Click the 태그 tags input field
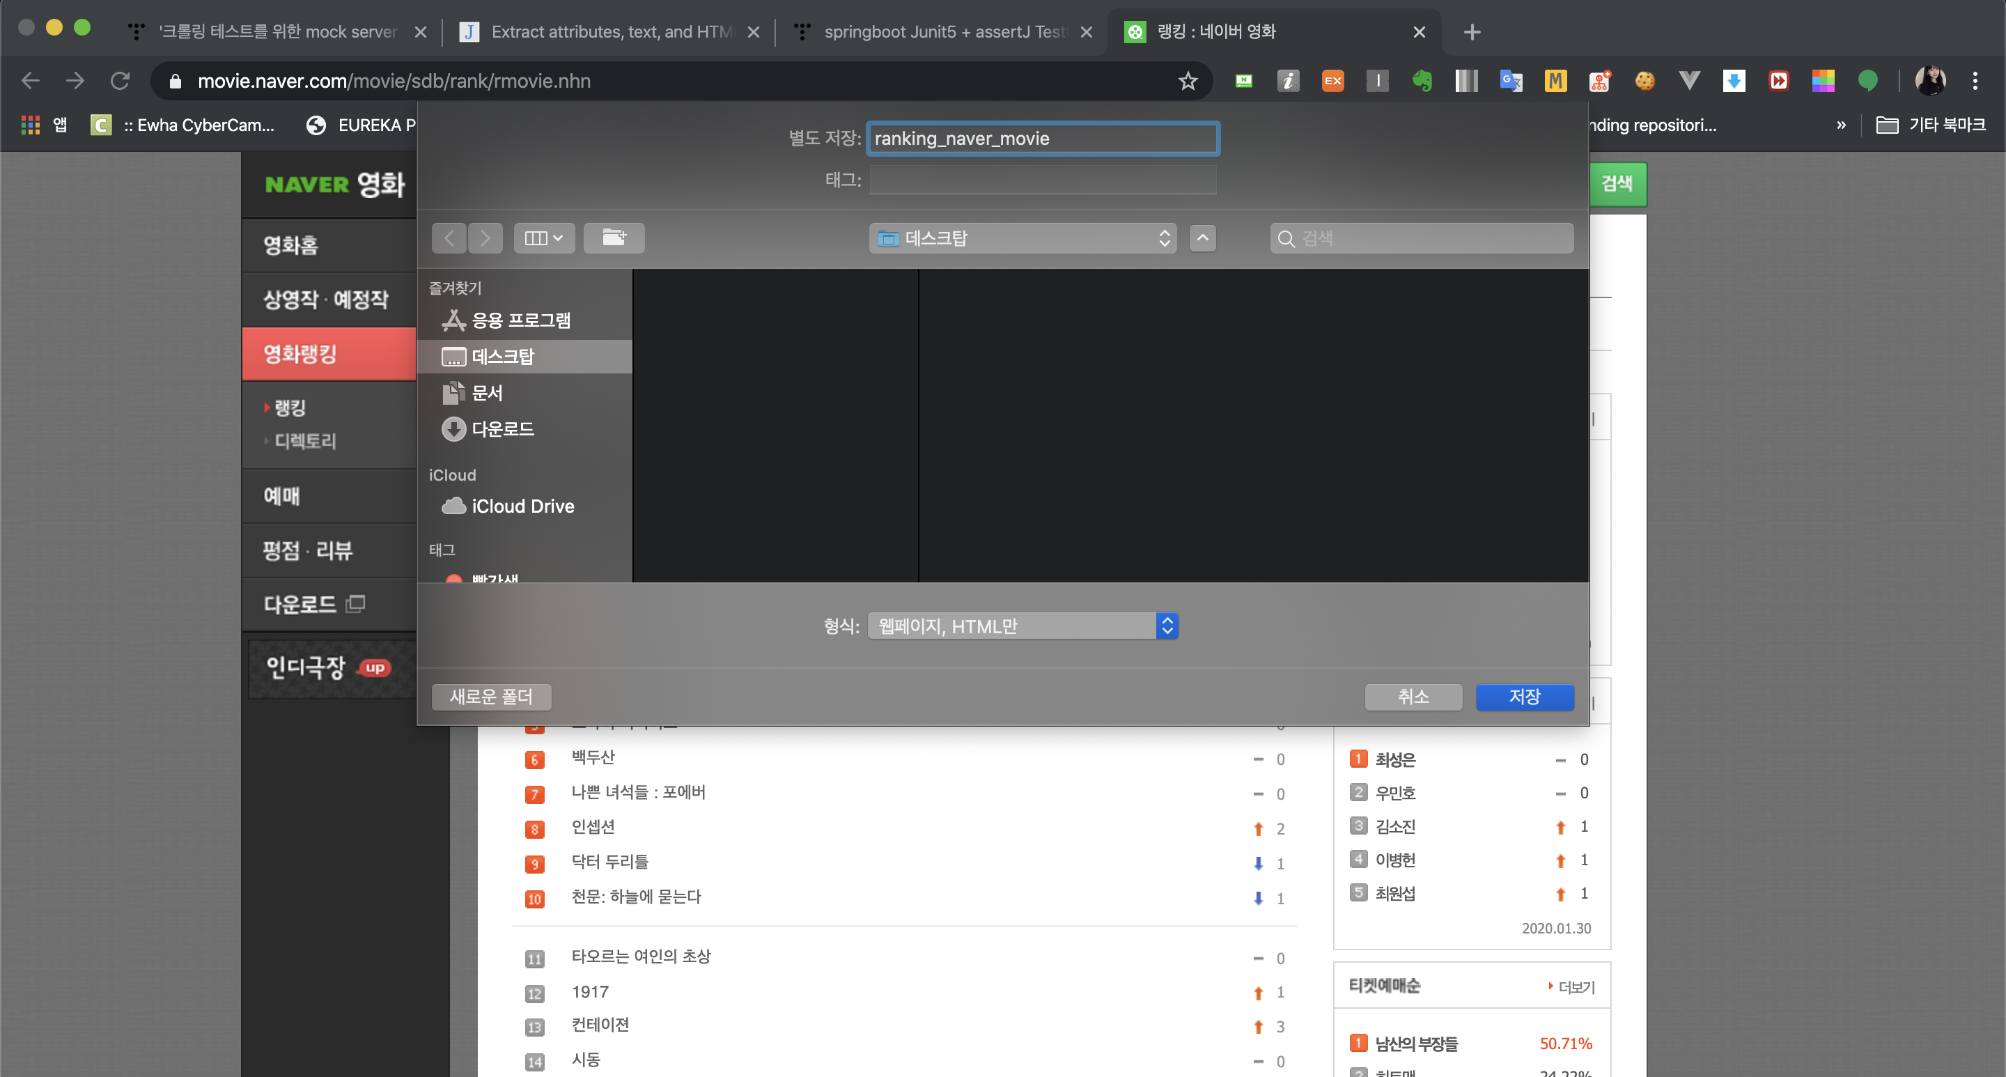 1043,180
